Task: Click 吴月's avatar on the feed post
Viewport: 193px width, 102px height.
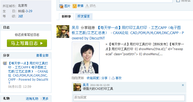Action: click(63, 32)
